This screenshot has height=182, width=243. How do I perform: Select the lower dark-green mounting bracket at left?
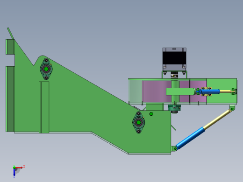(10, 99)
